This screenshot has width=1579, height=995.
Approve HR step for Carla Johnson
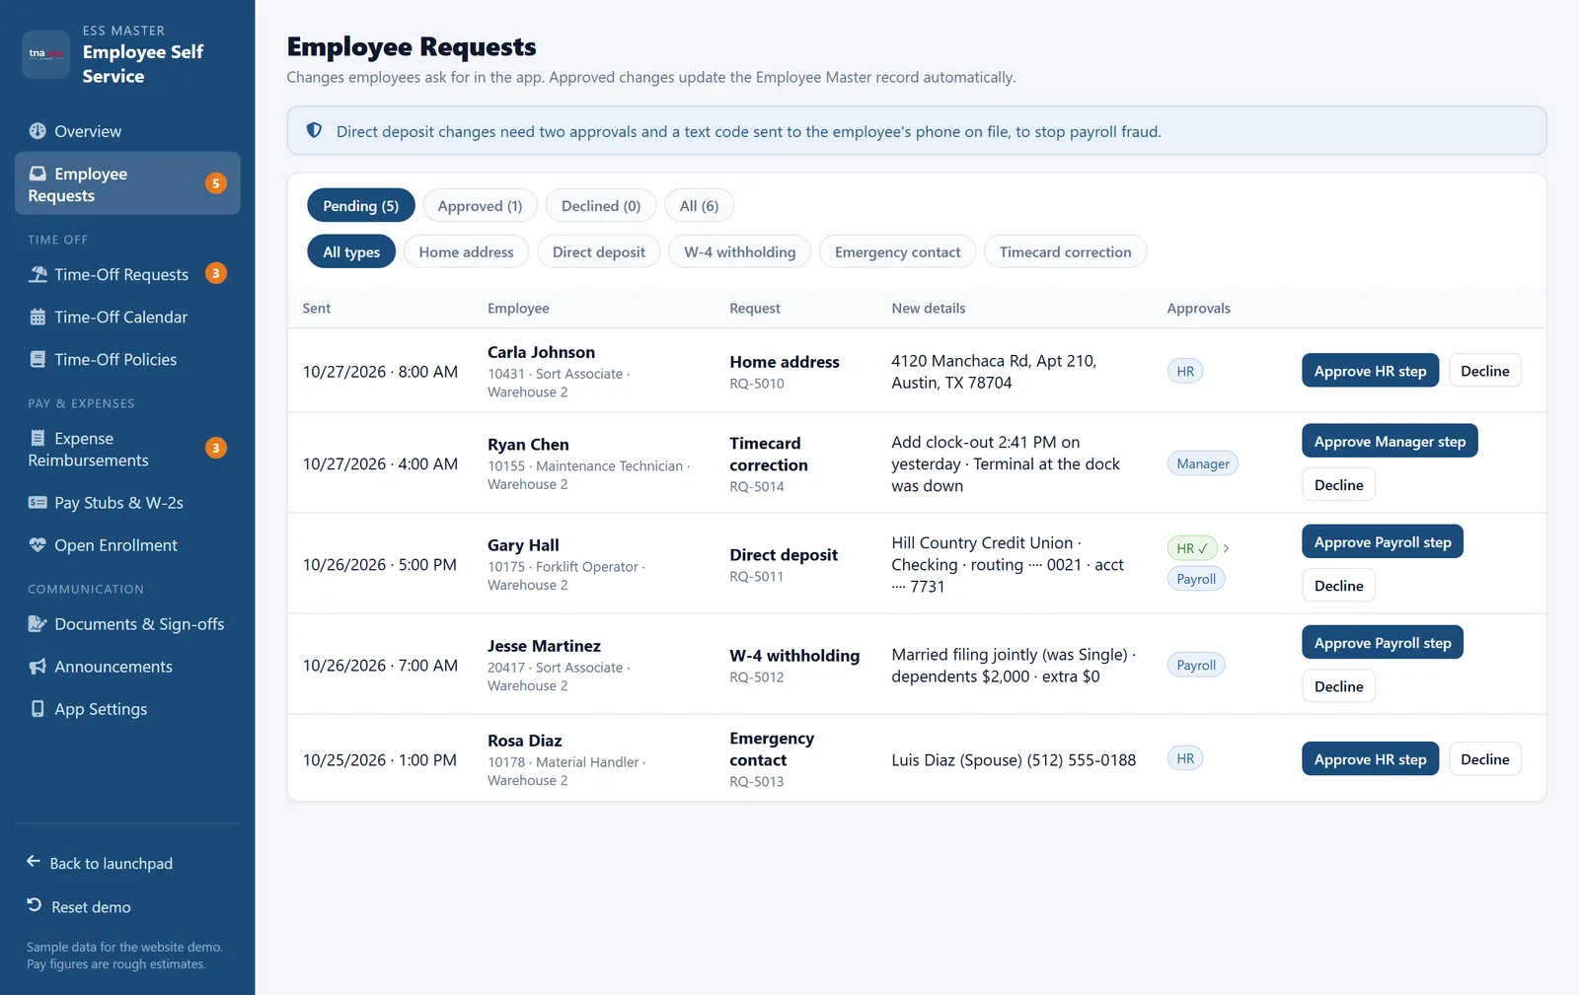point(1370,371)
